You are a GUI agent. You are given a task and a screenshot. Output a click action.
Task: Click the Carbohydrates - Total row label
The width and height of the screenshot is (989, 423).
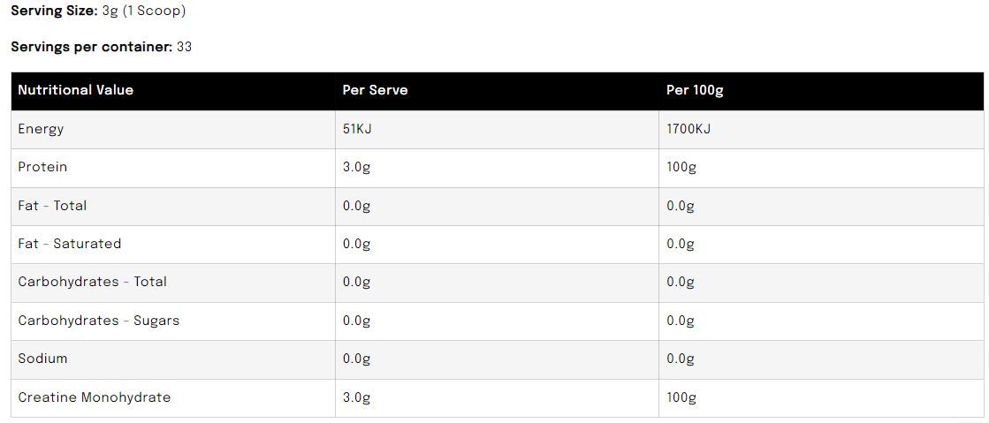(x=92, y=282)
